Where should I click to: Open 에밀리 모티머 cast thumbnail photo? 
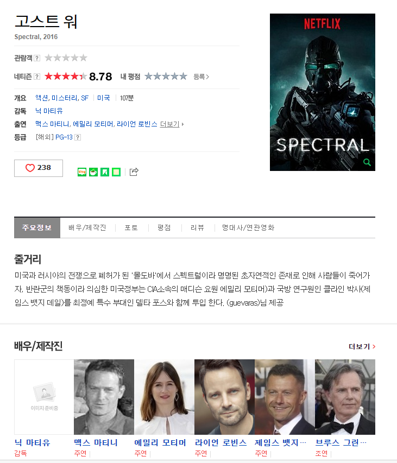[164, 397]
